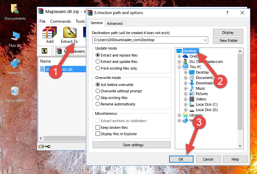Collapse the This PC tree node
This screenshot has width=257, height=174.
pyautogui.click(x=179, y=67)
